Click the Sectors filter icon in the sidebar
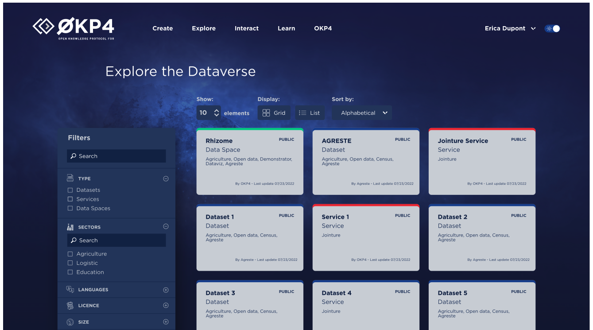Image resolution: width=593 pixels, height=330 pixels. pyautogui.click(x=70, y=226)
